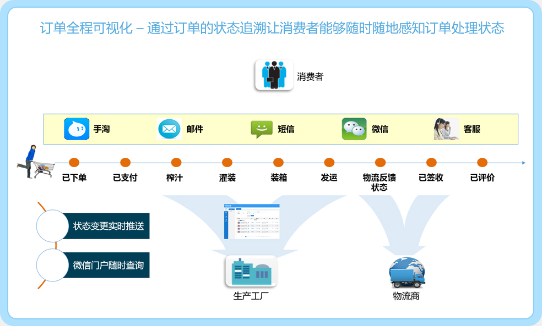Viewport: 542px width, 326px height.
Task: Click the 状态变更实时推送 dark banner
Action: coord(107,226)
